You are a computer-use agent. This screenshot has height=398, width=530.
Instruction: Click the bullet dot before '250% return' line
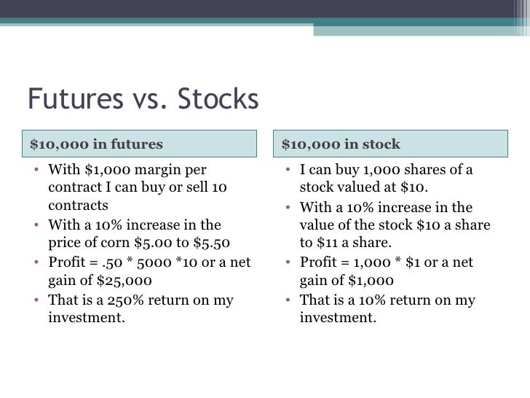click(36, 300)
